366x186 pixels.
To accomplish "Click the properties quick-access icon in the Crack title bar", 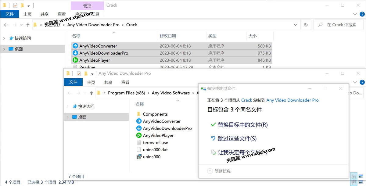I will click(x=15, y=5).
